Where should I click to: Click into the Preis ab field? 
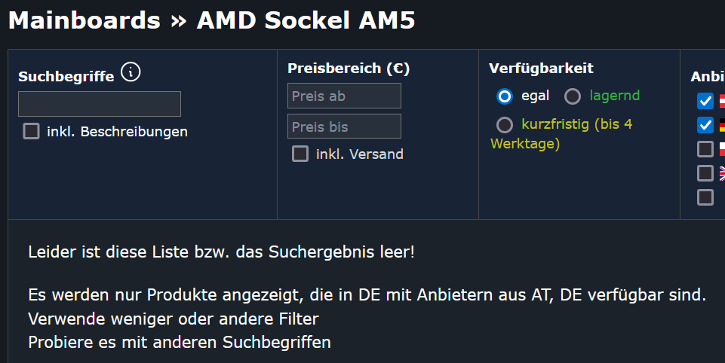[344, 96]
